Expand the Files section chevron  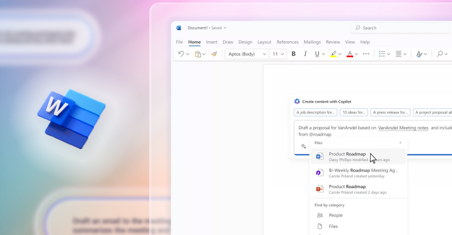(400, 143)
